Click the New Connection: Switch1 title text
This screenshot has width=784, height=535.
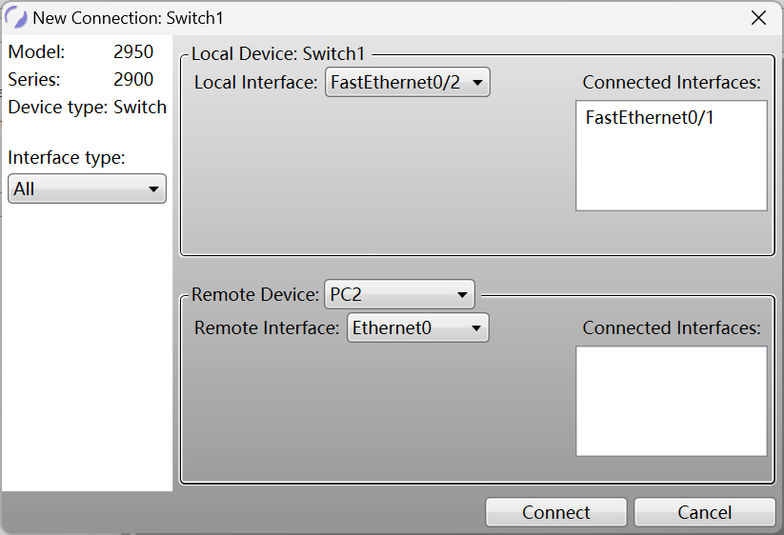point(128,18)
